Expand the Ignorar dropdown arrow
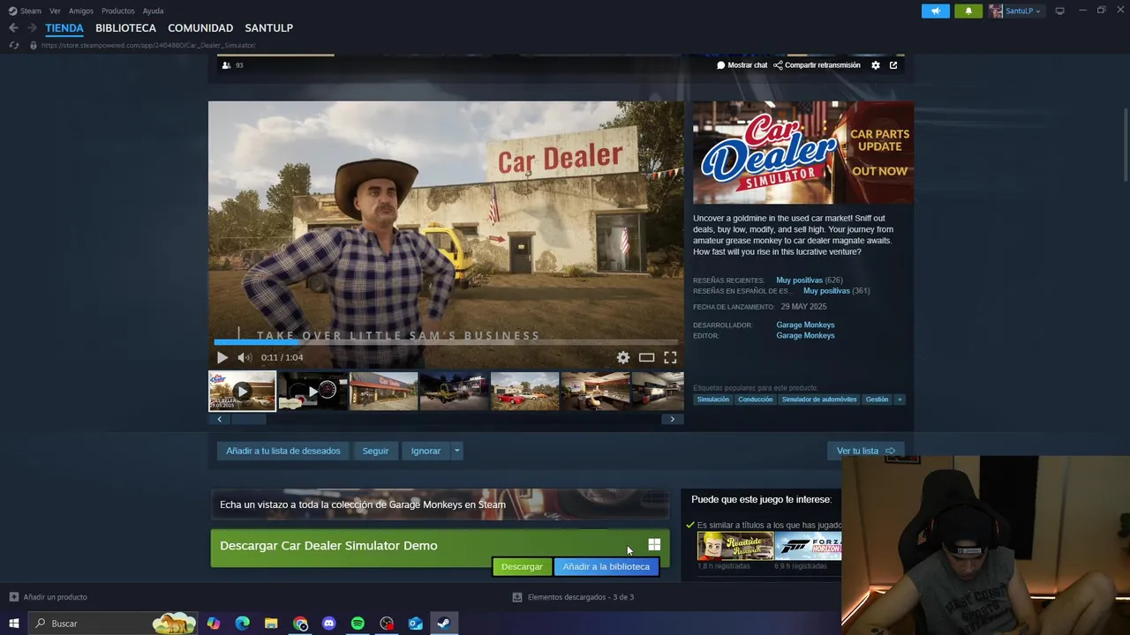Viewport: 1130px width, 635px height. click(x=456, y=451)
